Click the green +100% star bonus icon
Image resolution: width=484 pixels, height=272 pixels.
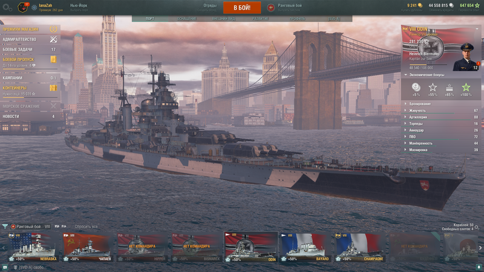(x=466, y=87)
